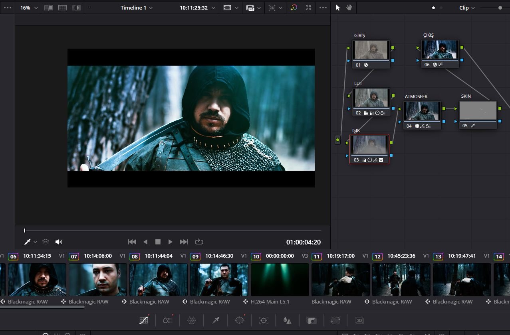Open the left panel three-dot menu
Screen dimensions: 510x335
(8, 8)
